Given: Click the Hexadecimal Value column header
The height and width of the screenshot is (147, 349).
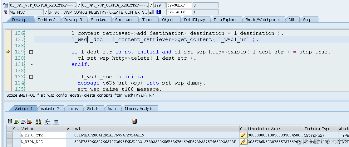Looking at the screenshot, I should tap(276, 129).
